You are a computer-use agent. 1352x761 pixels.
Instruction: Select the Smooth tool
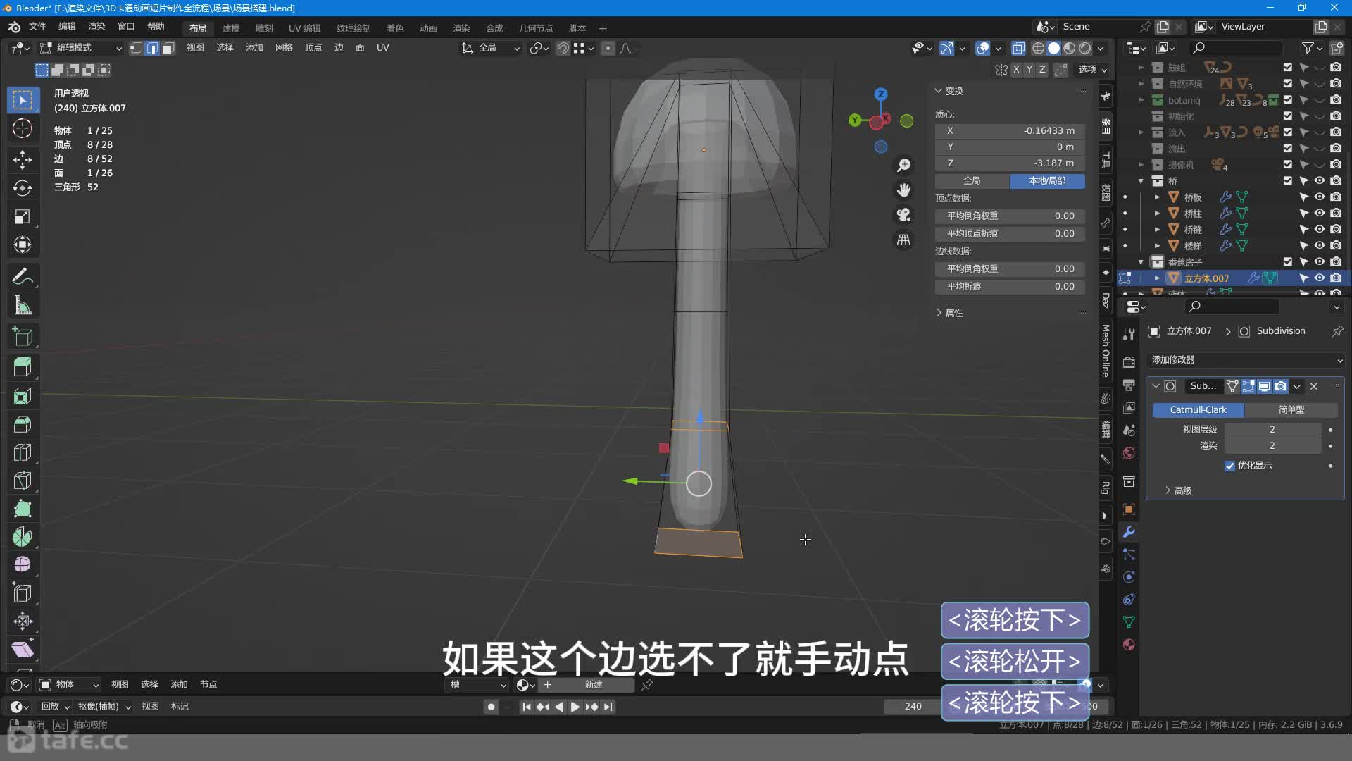(23, 564)
